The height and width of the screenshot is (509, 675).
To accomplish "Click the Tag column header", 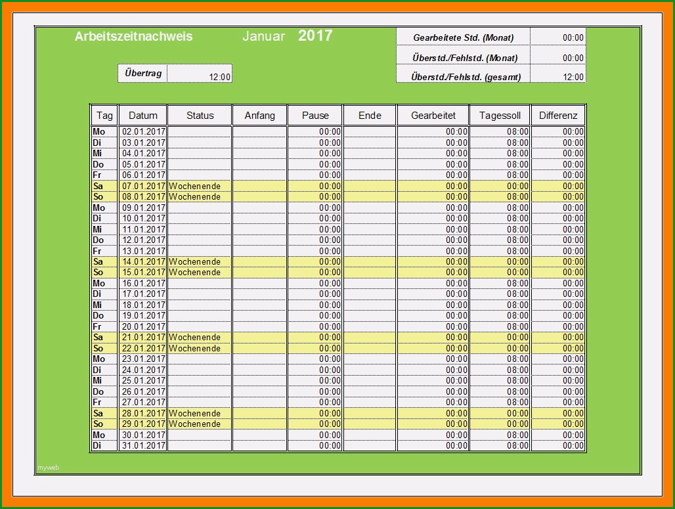I will 104,116.
